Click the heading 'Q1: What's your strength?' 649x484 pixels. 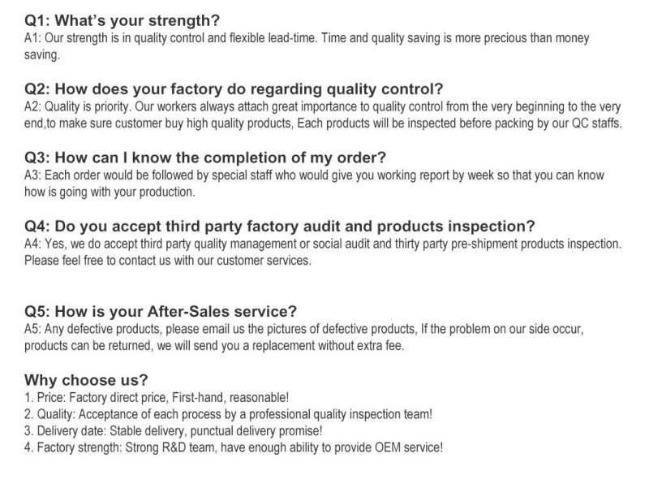click(x=122, y=20)
